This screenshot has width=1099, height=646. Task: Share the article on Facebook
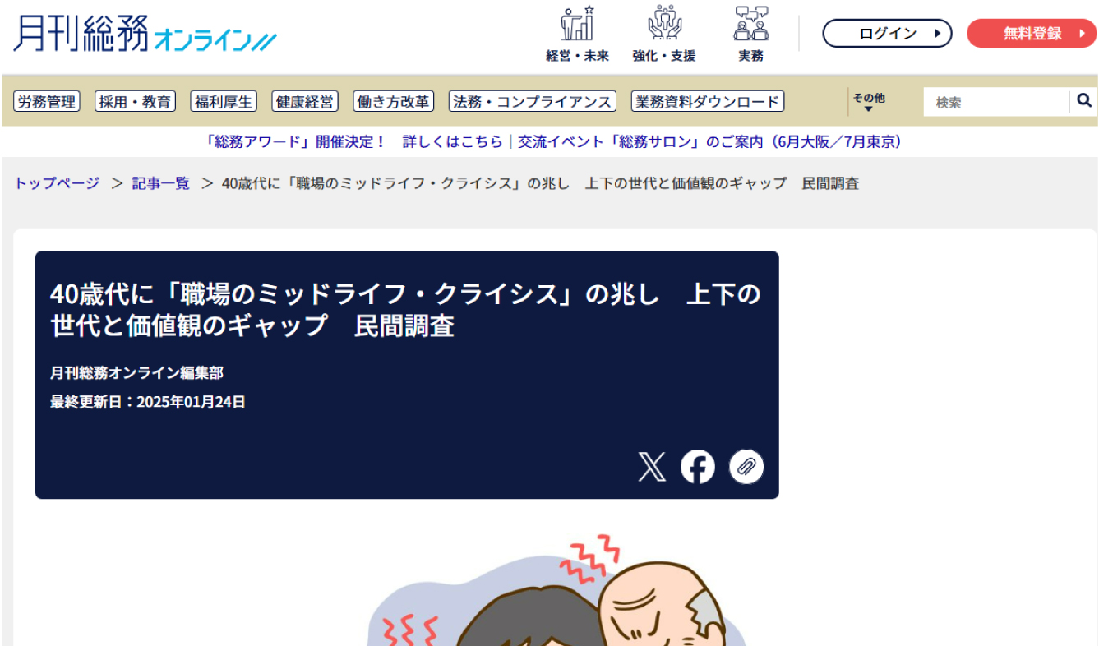point(698,467)
